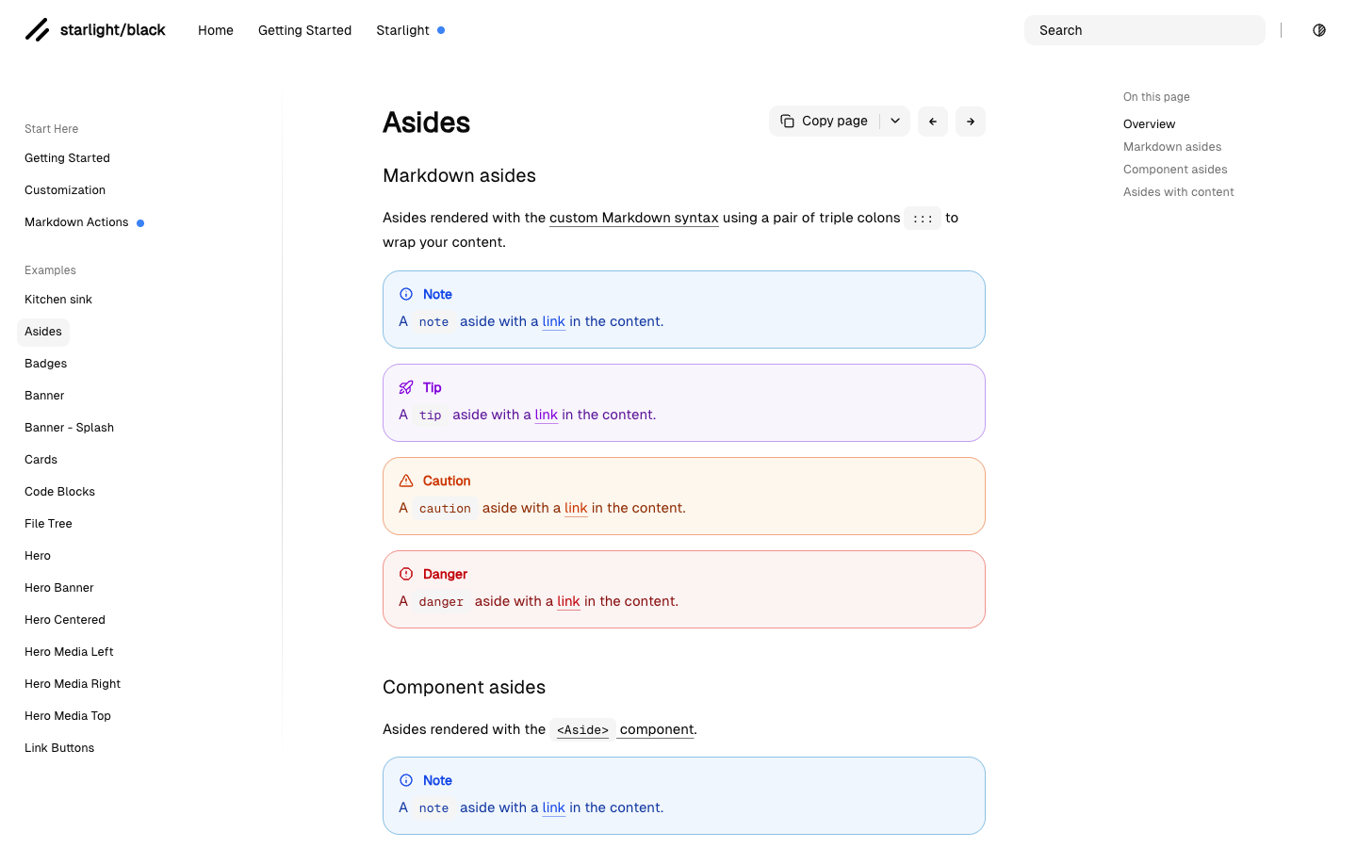This screenshot has height=848, width=1357.
Task: Click the copy icon in Copy page
Action: click(x=787, y=122)
